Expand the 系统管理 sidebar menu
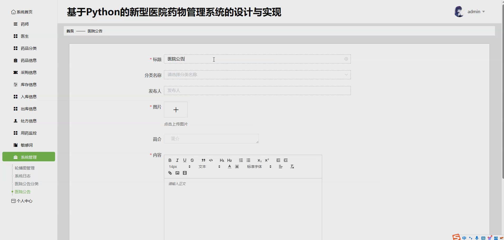This screenshot has height=240, width=504. 28,157
